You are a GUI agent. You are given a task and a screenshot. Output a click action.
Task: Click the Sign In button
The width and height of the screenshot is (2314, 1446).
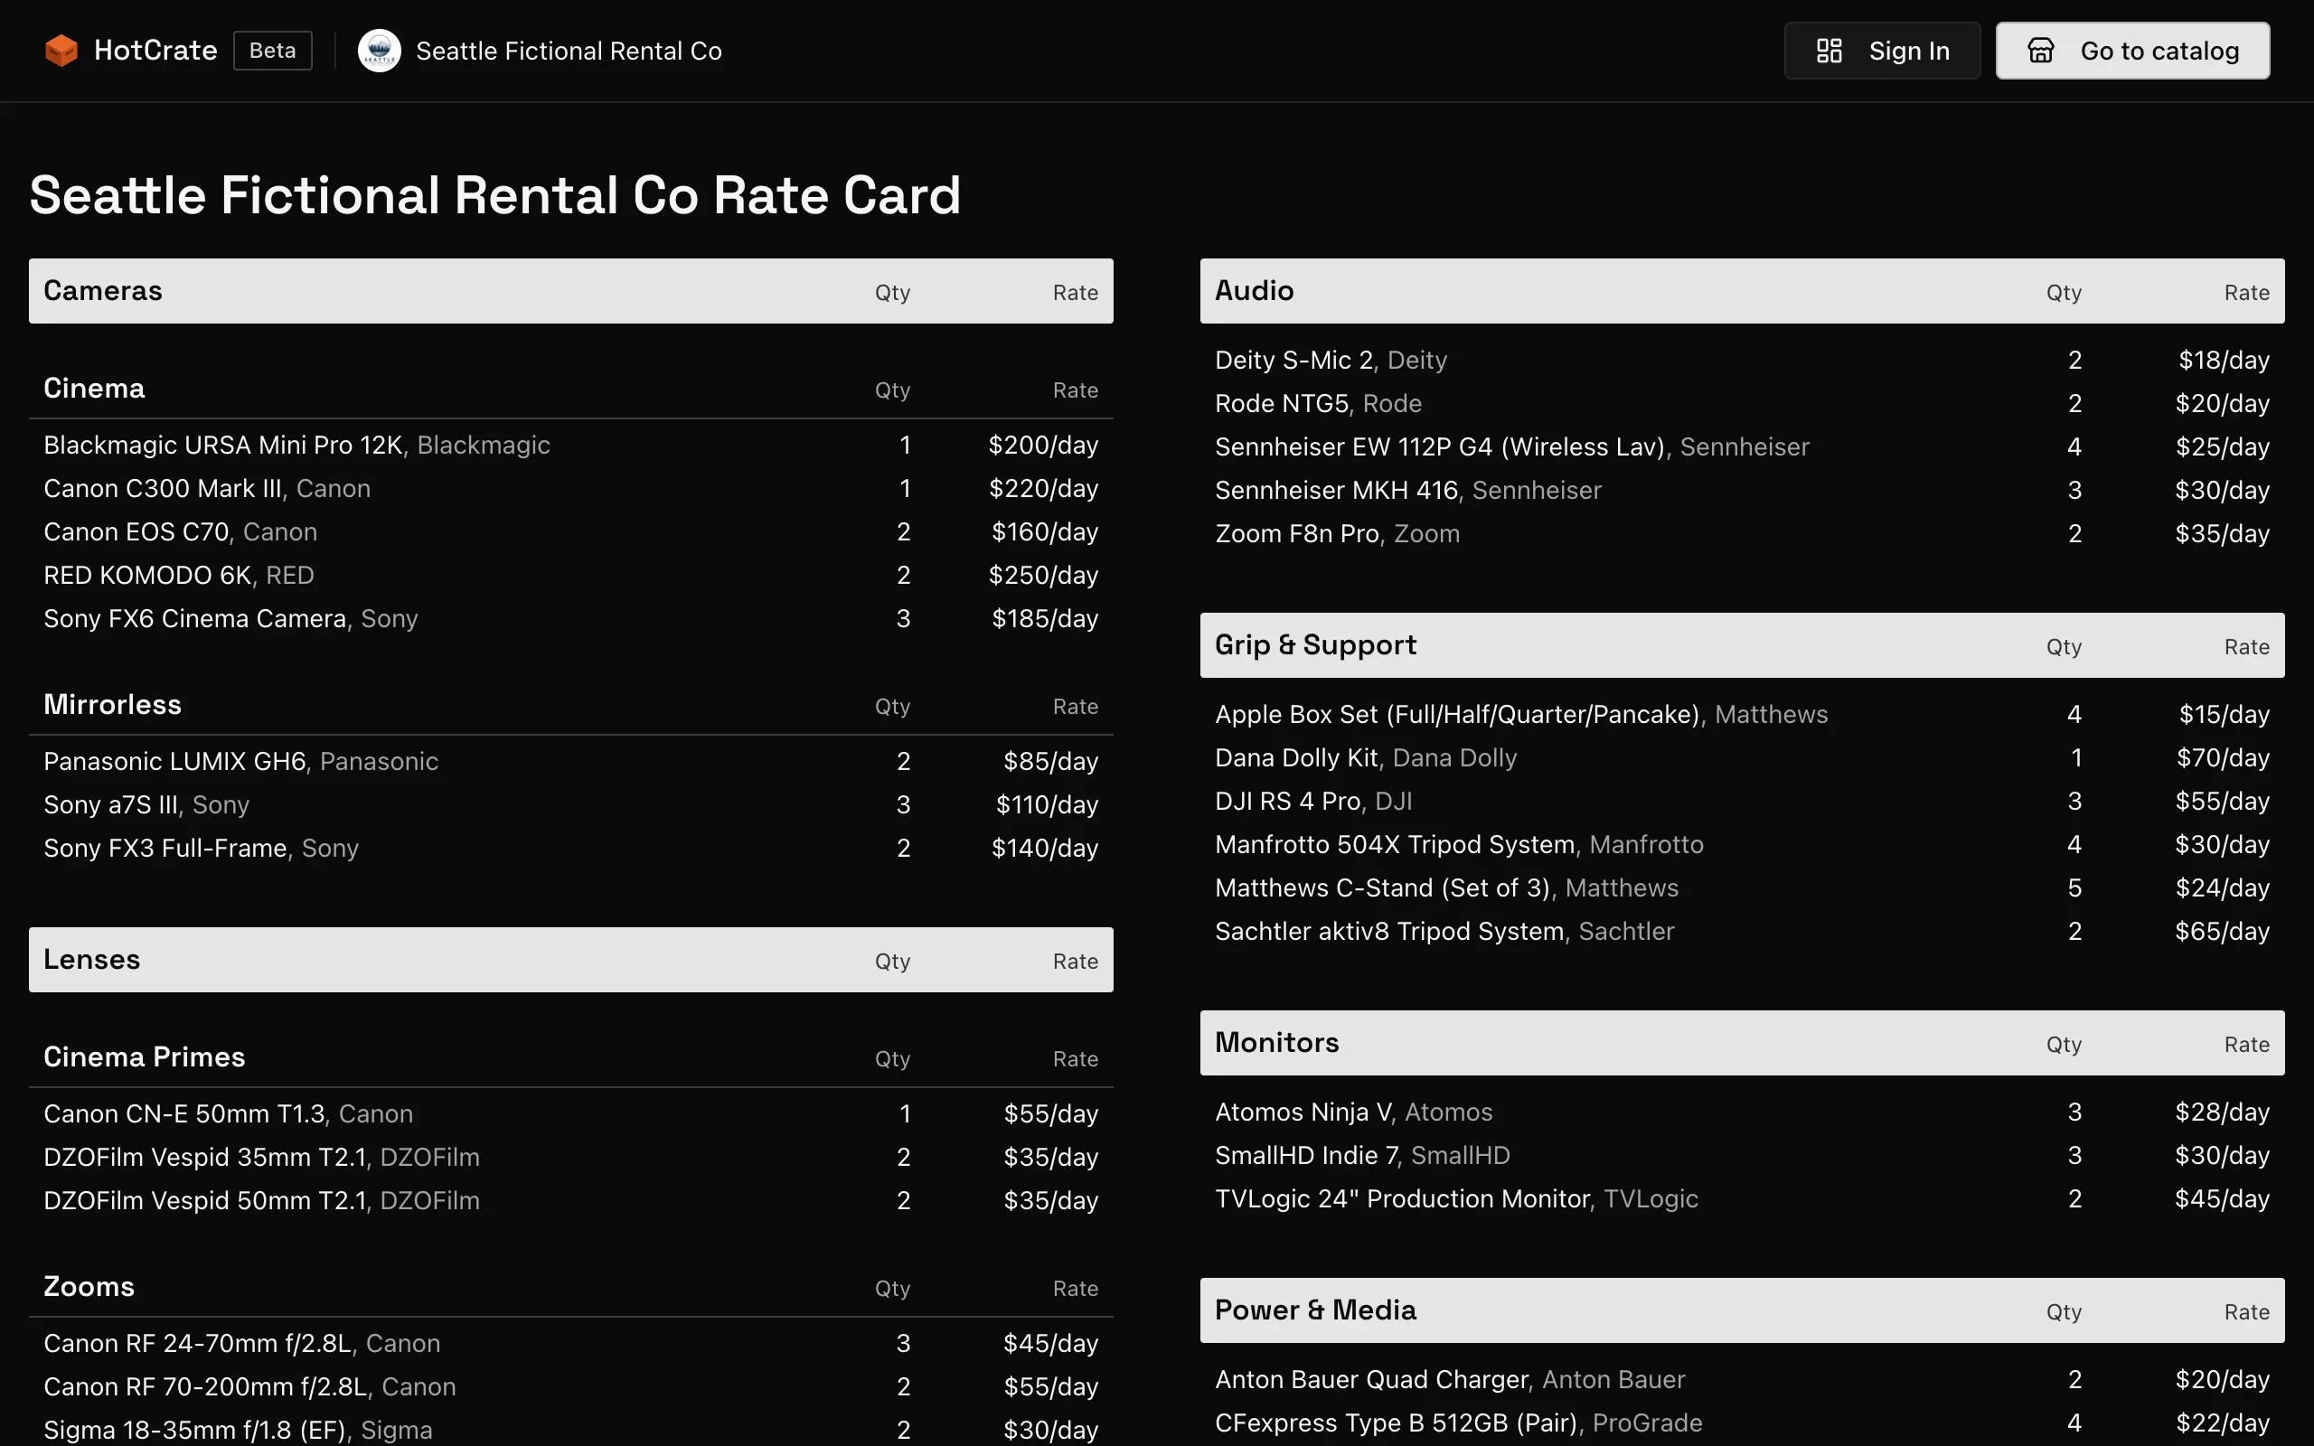pyautogui.click(x=1882, y=51)
